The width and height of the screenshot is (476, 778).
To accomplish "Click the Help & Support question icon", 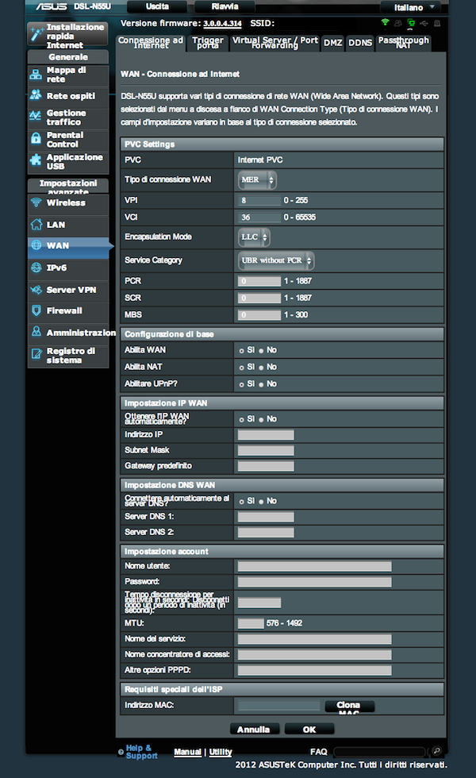I will tap(121, 753).
